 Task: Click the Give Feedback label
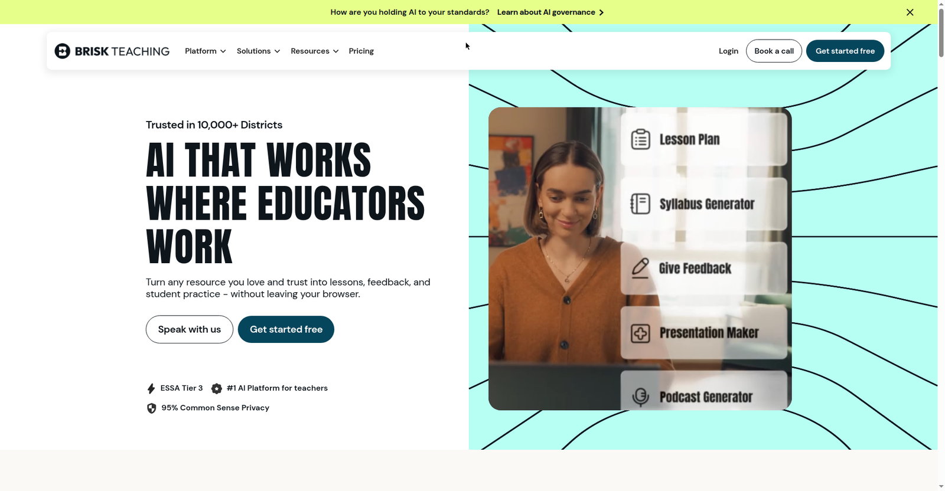(695, 269)
